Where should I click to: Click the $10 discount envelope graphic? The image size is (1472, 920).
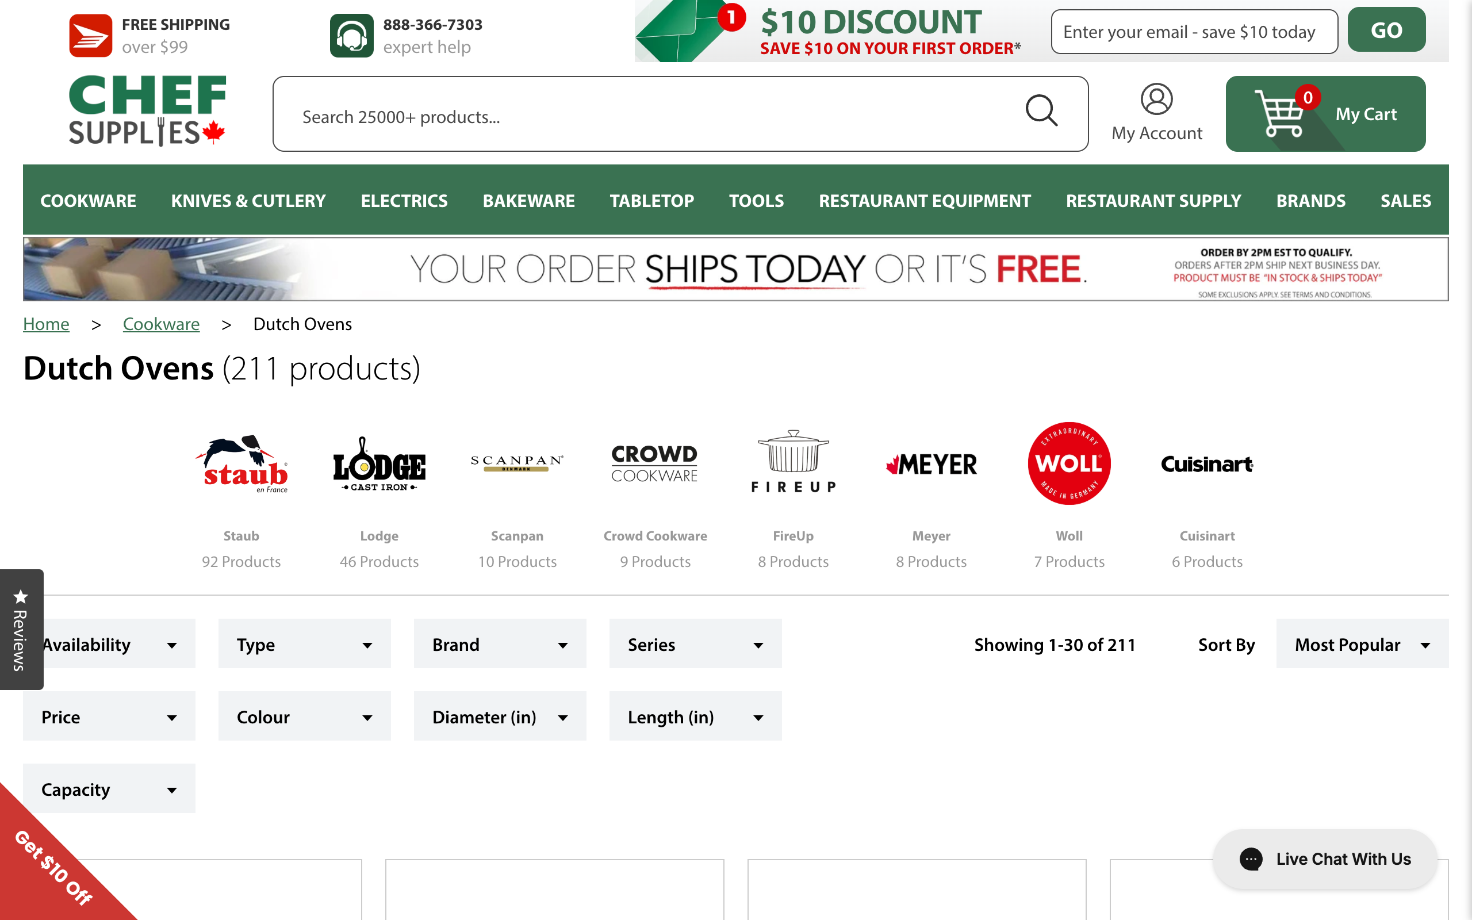[689, 30]
